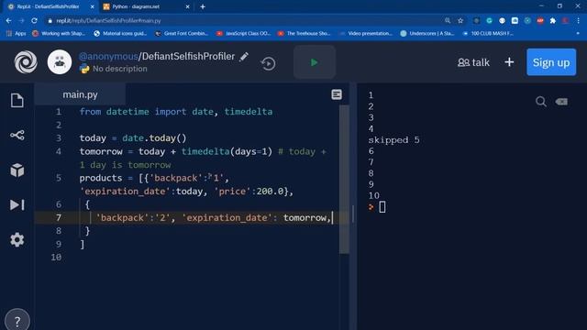Click the red ABP extension icon
This screenshot has width=587, height=330.
(x=540, y=20)
